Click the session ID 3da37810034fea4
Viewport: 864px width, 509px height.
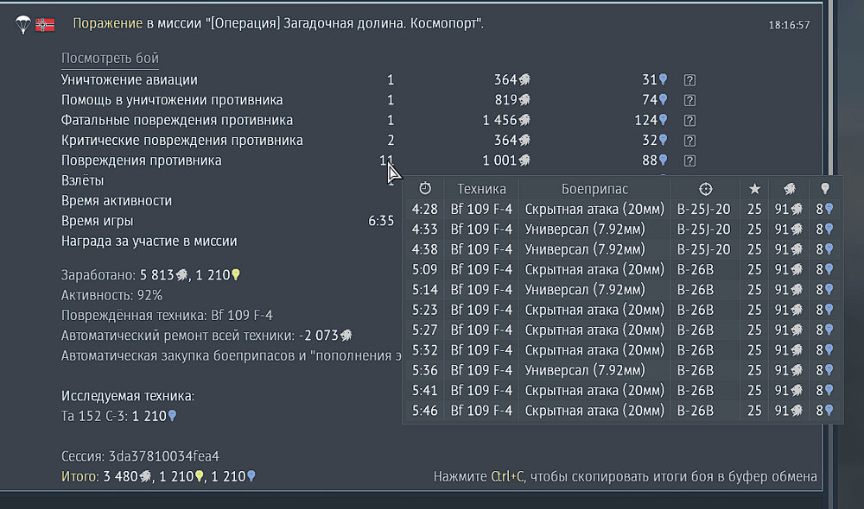pos(163,456)
